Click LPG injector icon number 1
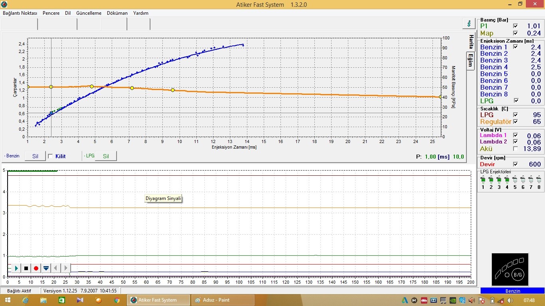The image size is (545, 306). [x=483, y=180]
